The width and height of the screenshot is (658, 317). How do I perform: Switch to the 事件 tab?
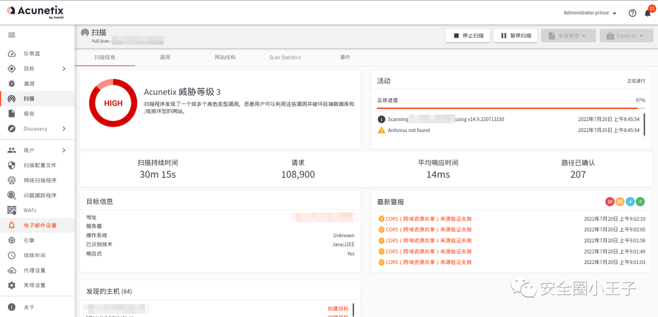tap(345, 57)
